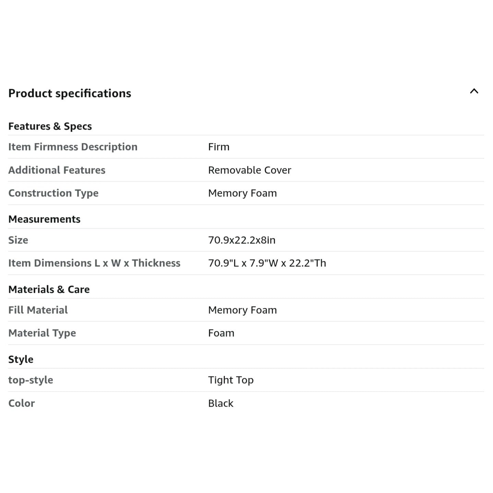Click the 70.9"L x 7.9"W x 22.2"Th value
493x493 pixels.
(x=267, y=263)
